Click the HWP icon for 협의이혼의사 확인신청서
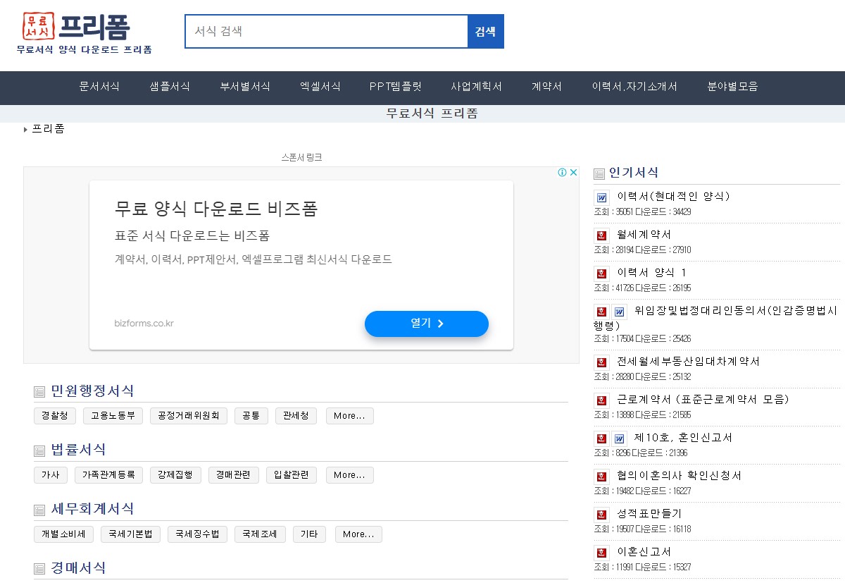 601,477
